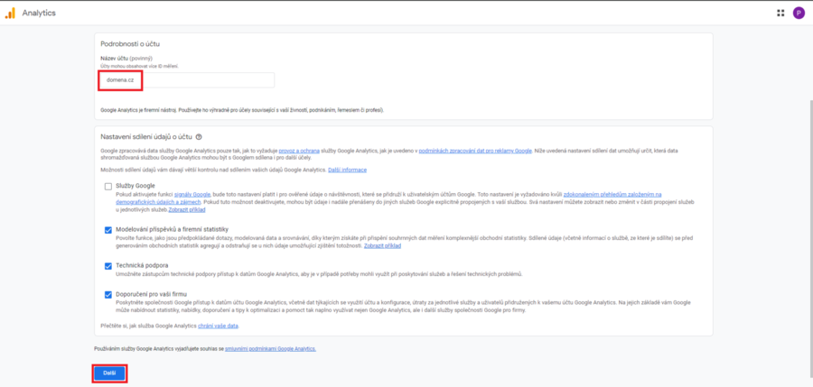Click the Google Analytics logo

click(12, 13)
